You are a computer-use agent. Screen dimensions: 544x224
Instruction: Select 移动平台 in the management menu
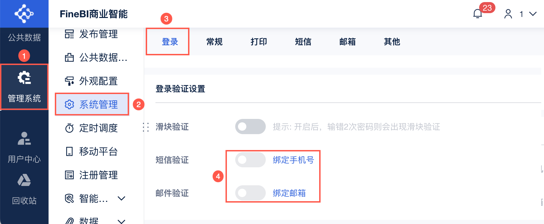click(98, 151)
